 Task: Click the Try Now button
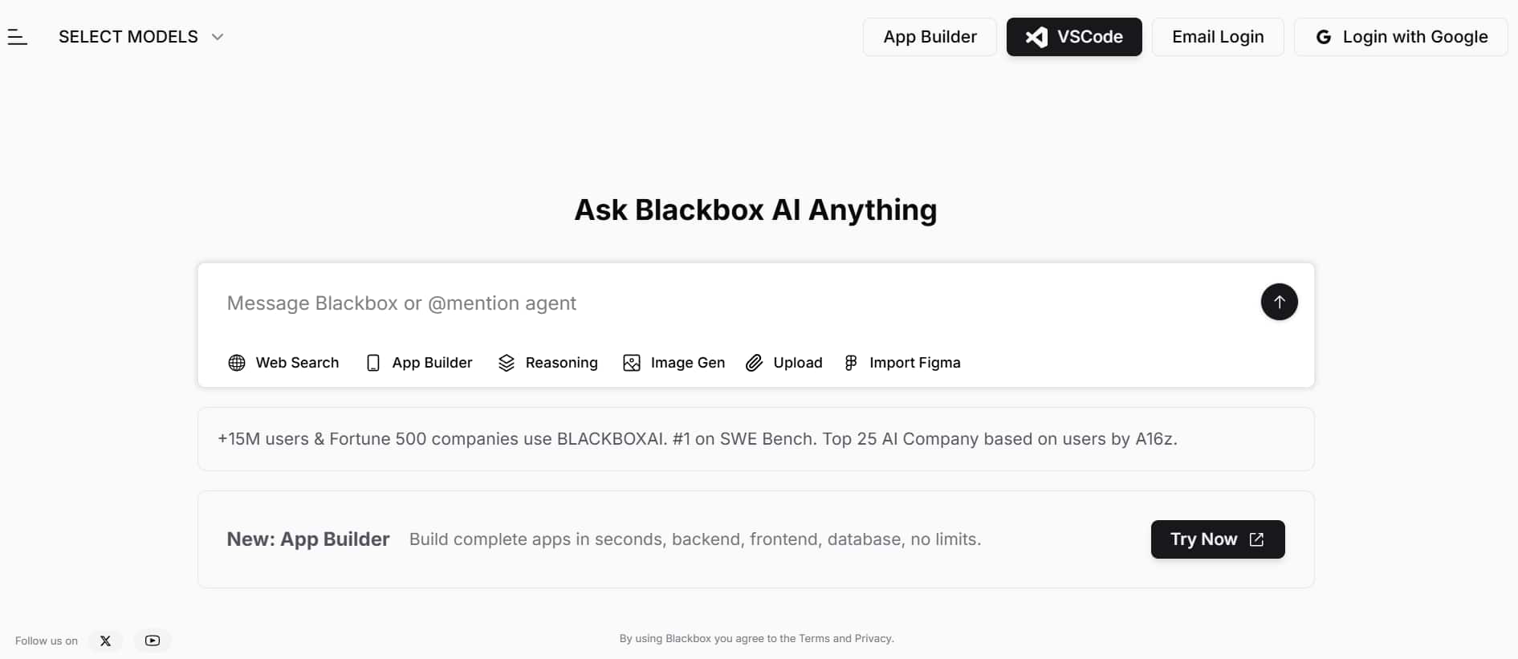tap(1218, 539)
